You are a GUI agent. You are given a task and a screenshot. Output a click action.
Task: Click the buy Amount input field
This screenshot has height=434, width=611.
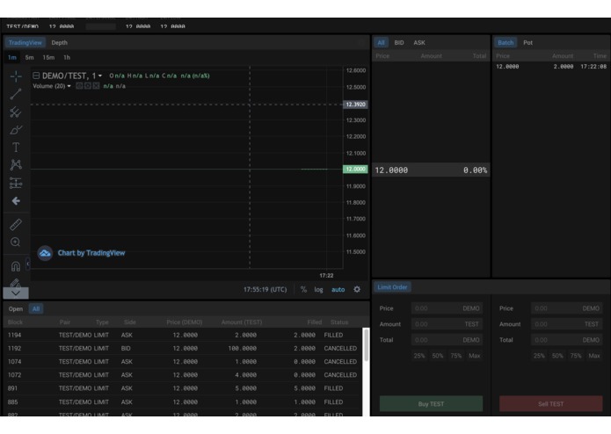coord(447,324)
